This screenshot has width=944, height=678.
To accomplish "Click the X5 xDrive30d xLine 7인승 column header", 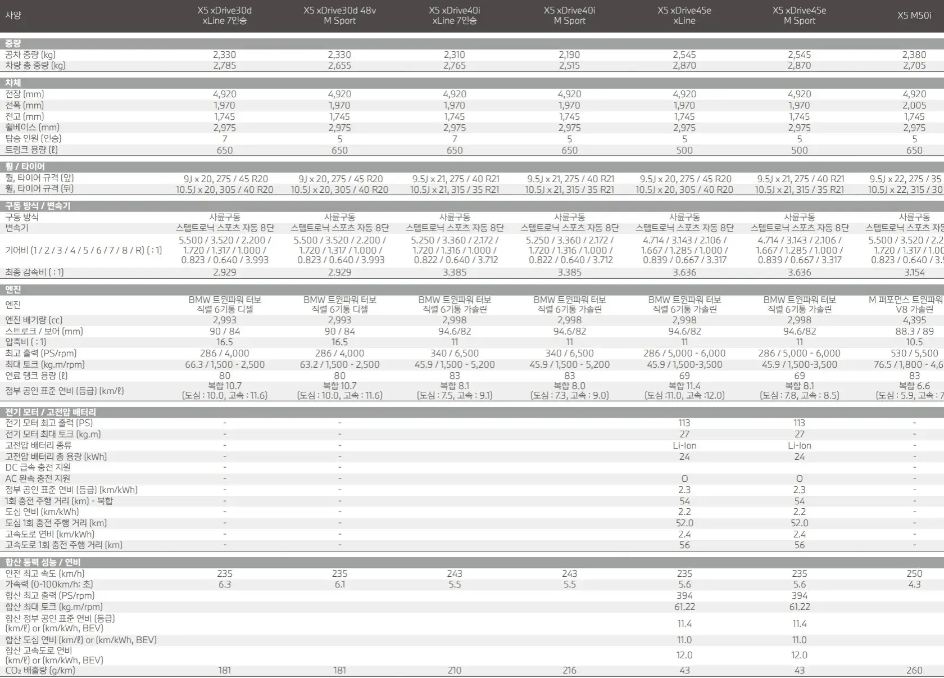I will [224, 15].
